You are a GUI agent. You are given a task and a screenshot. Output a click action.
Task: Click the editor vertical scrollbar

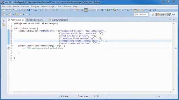tap(173, 56)
